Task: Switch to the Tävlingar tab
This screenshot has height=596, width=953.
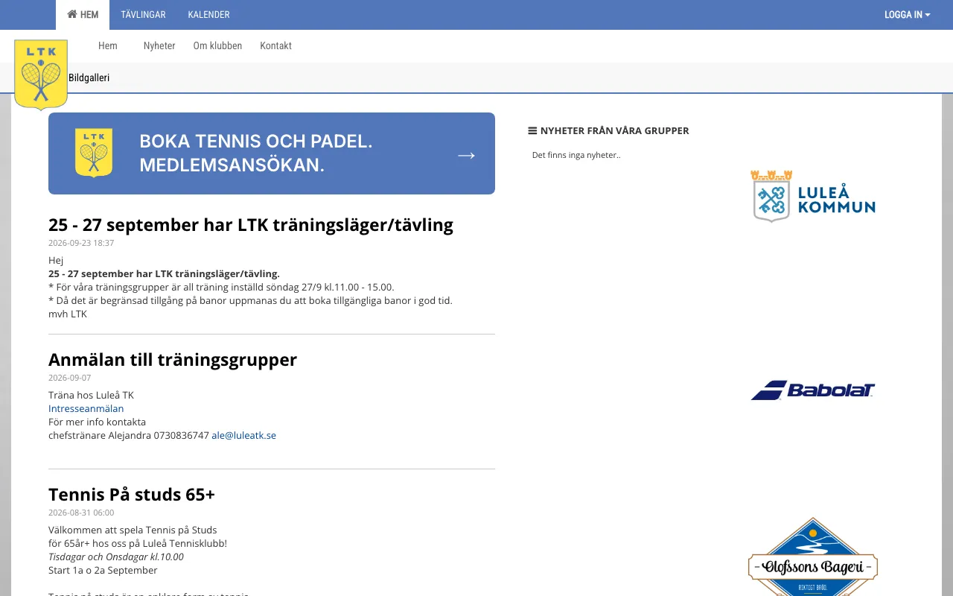Action: [x=143, y=15]
